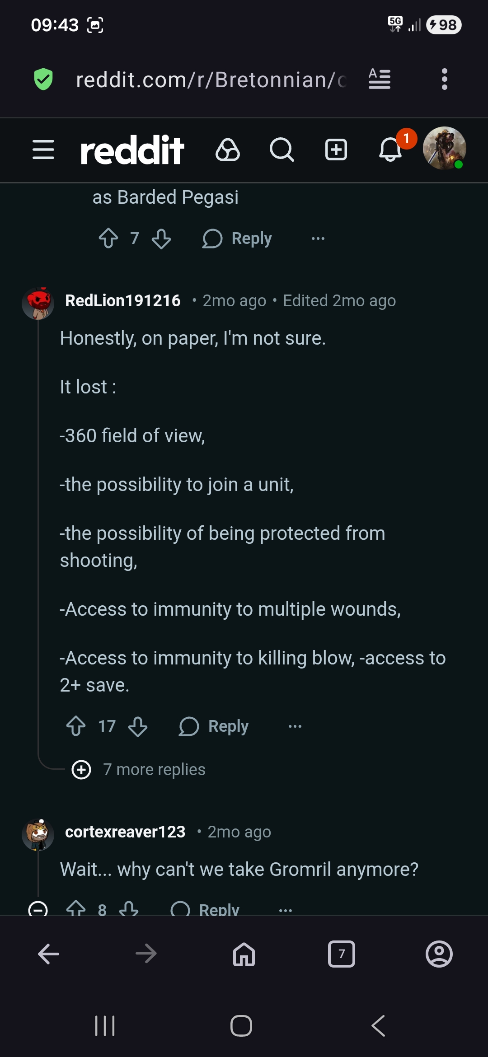Image resolution: width=488 pixels, height=1057 pixels.
Task: Reply to RedLion191216's comment
Action: point(215,726)
